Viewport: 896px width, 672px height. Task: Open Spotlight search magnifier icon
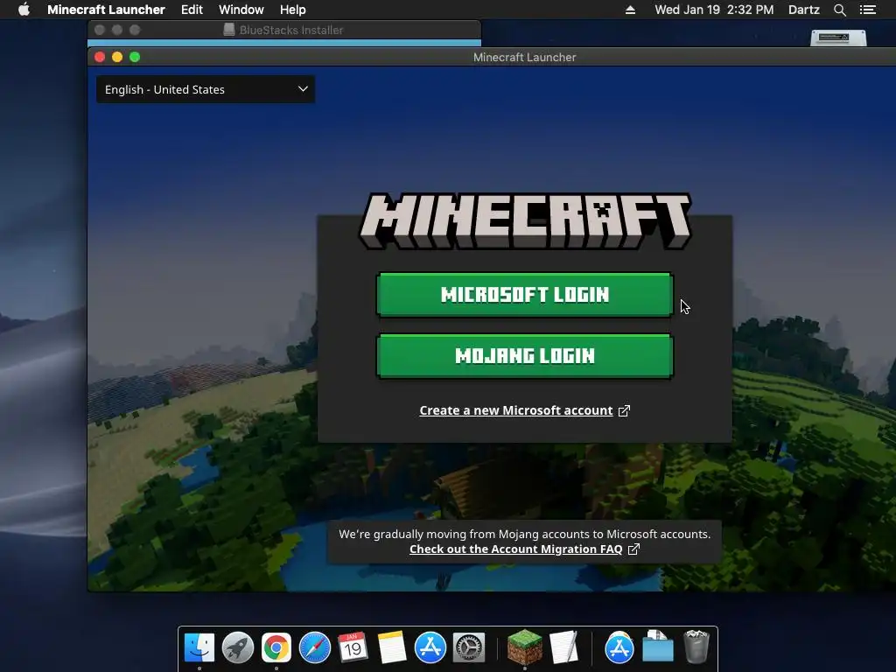tap(839, 10)
